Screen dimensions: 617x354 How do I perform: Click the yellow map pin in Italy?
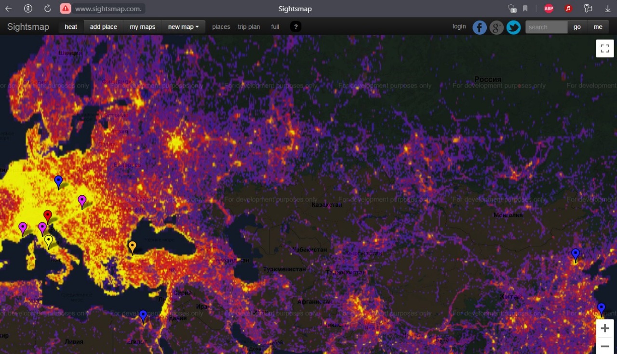tap(48, 240)
